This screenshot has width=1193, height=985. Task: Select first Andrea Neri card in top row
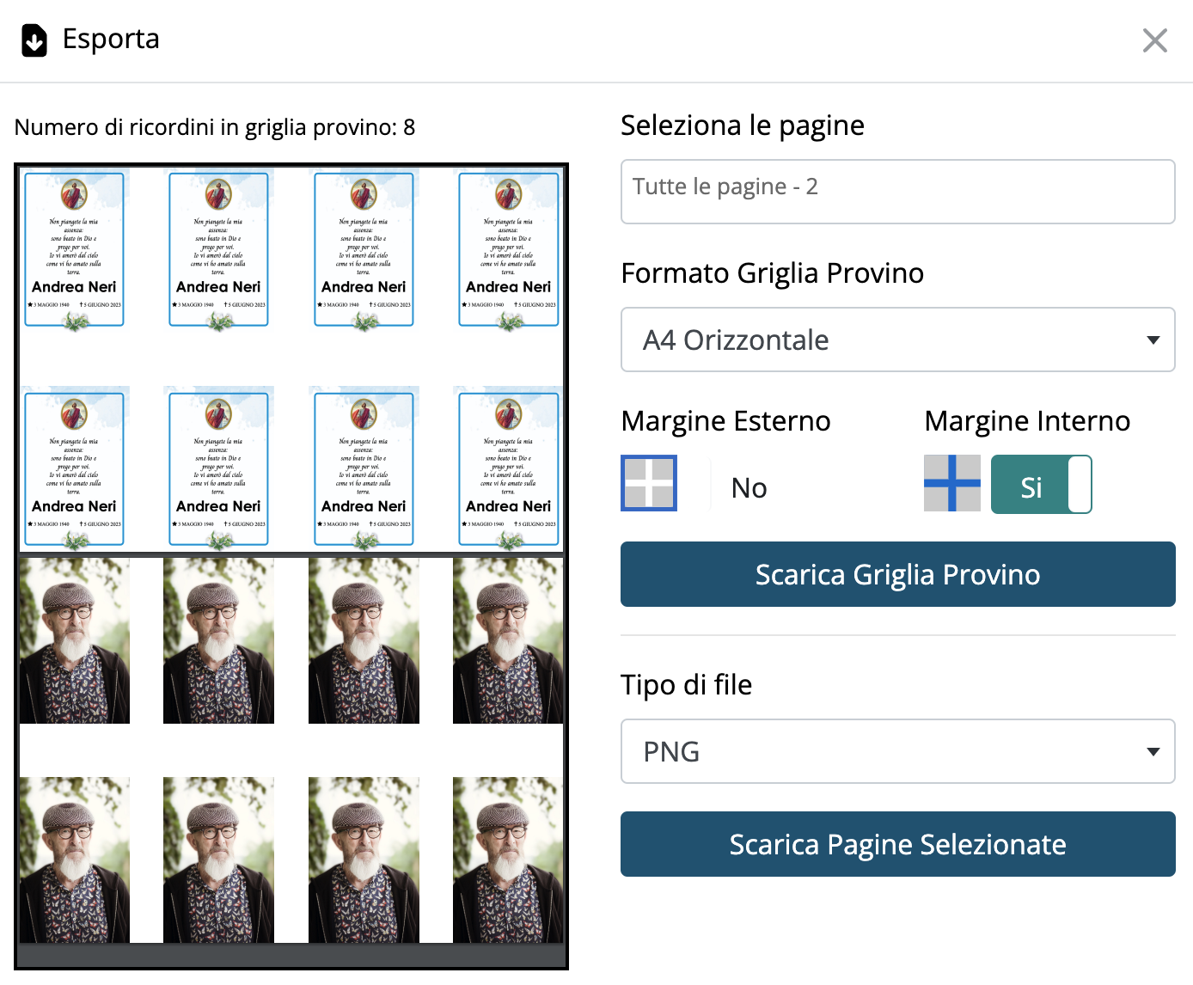point(75,249)
